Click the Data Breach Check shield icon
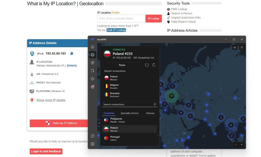The width and height of the screenshot is (261, 157). click(168, 22)
